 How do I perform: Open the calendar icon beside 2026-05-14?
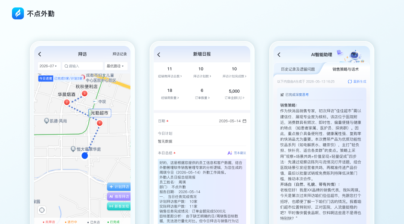(x=245, y=121)
